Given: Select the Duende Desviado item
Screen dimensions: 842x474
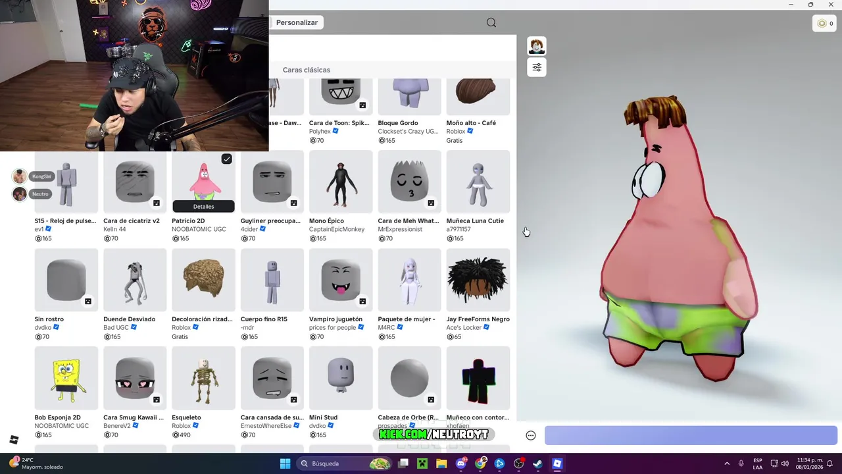Looking at the screenshot, I should 135,280.
